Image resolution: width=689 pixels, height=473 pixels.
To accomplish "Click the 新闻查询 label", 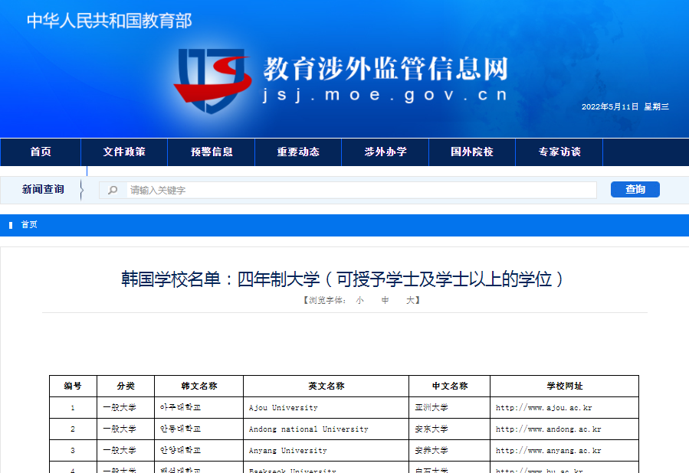I will [44, 189].
